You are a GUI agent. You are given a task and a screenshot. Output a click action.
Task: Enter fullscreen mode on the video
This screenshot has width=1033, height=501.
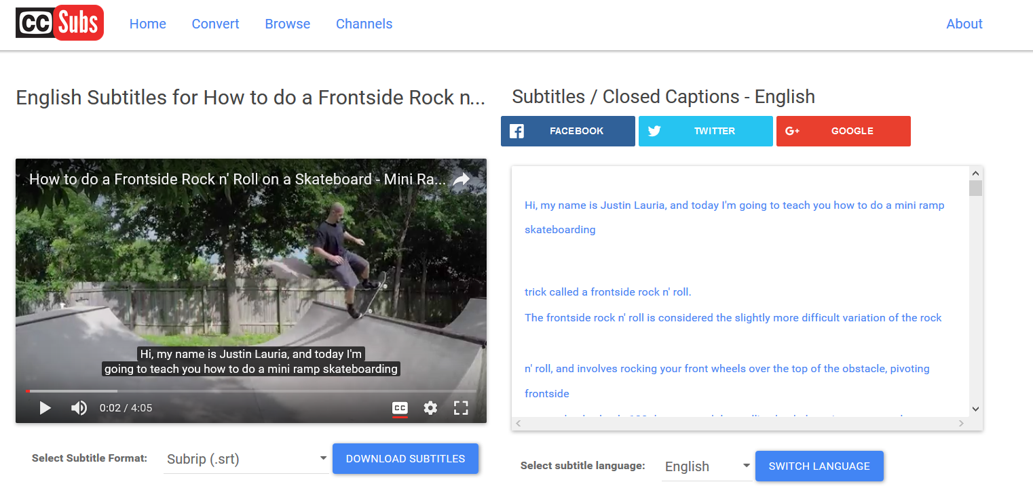(x=461, y=407)
